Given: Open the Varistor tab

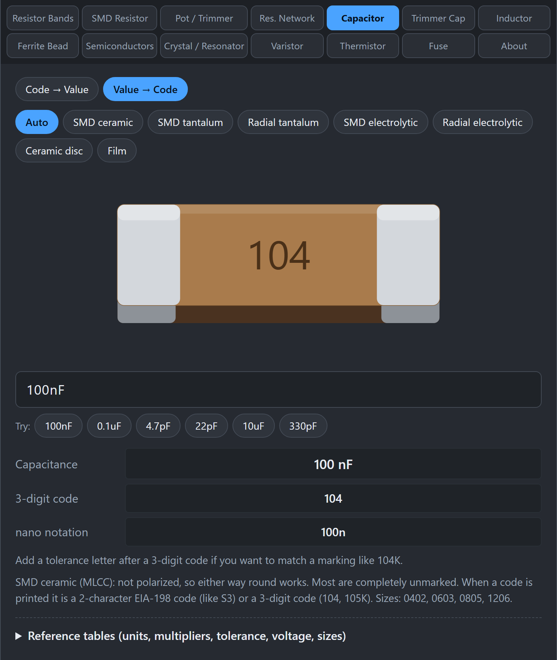Looking at the screenshot, I should 287,46.
